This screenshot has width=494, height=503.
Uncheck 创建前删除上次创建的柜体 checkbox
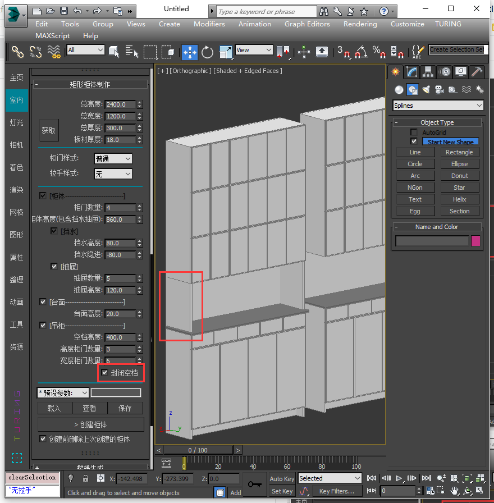click(x=43, y=438)
